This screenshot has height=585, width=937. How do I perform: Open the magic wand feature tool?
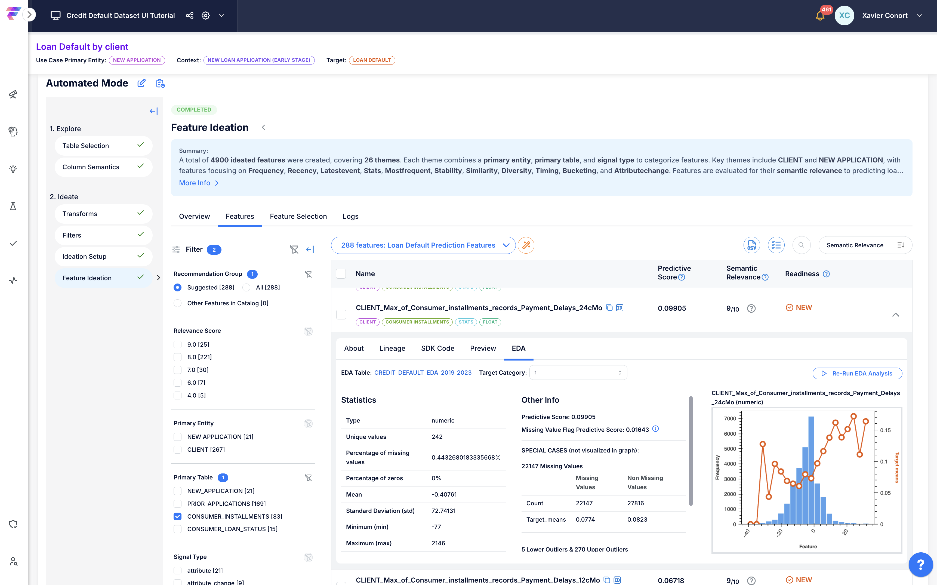pyautogui.click(x=526, y=245)
